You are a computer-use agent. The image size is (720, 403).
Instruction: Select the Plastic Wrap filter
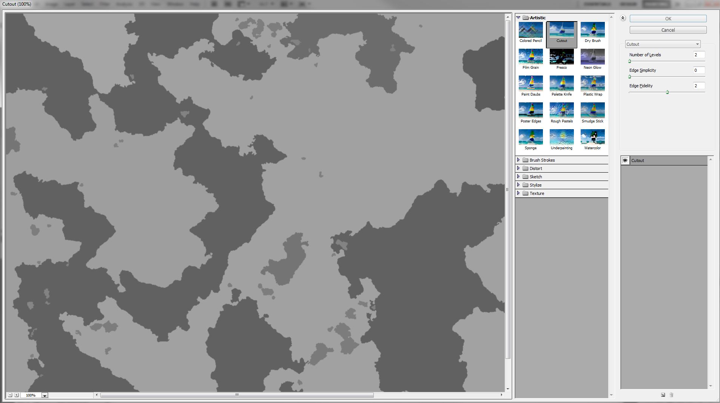click(x=592, y=83)
